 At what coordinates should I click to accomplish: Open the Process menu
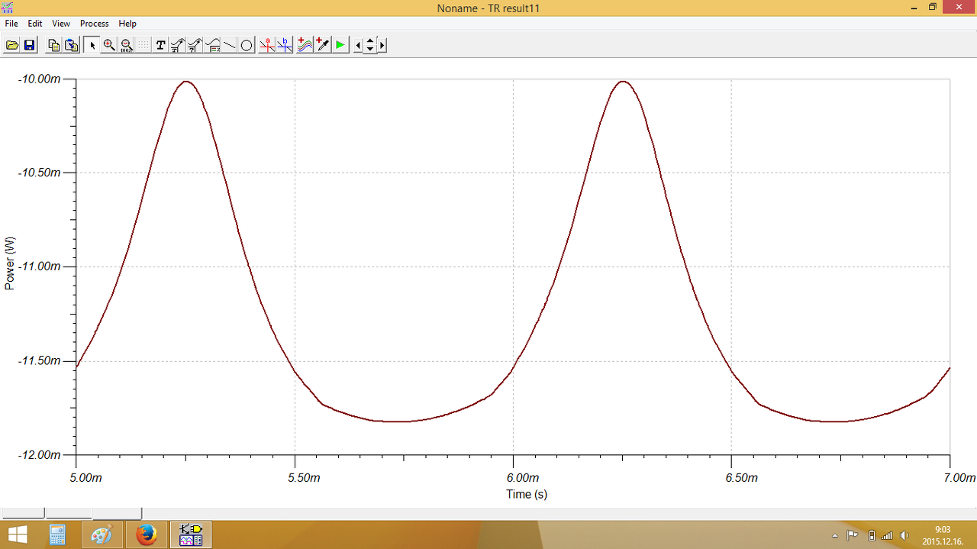click(95, 24)
